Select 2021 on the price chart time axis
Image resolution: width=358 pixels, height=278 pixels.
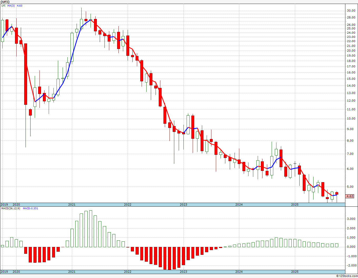click(72, 205)
